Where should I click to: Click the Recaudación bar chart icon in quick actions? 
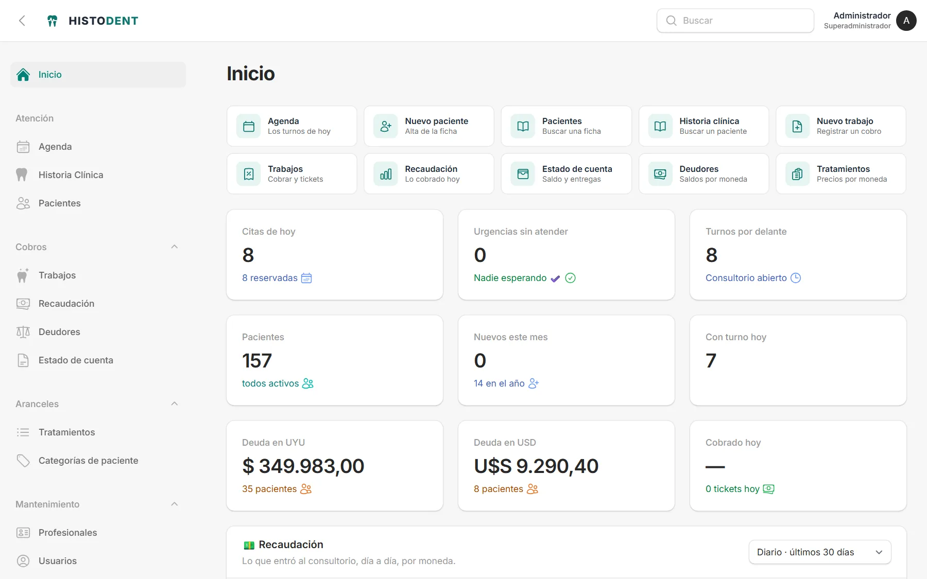[x=386, y=174]
